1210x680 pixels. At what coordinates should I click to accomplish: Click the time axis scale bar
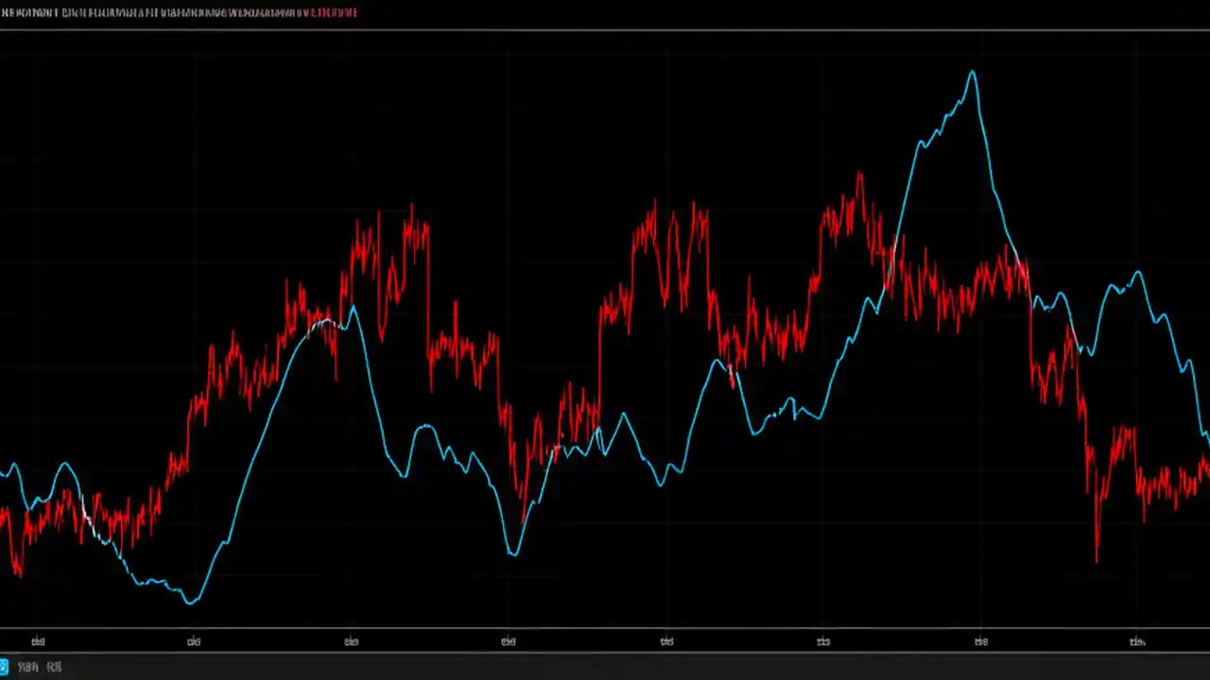pyautogui.click(x=605, y=641)
